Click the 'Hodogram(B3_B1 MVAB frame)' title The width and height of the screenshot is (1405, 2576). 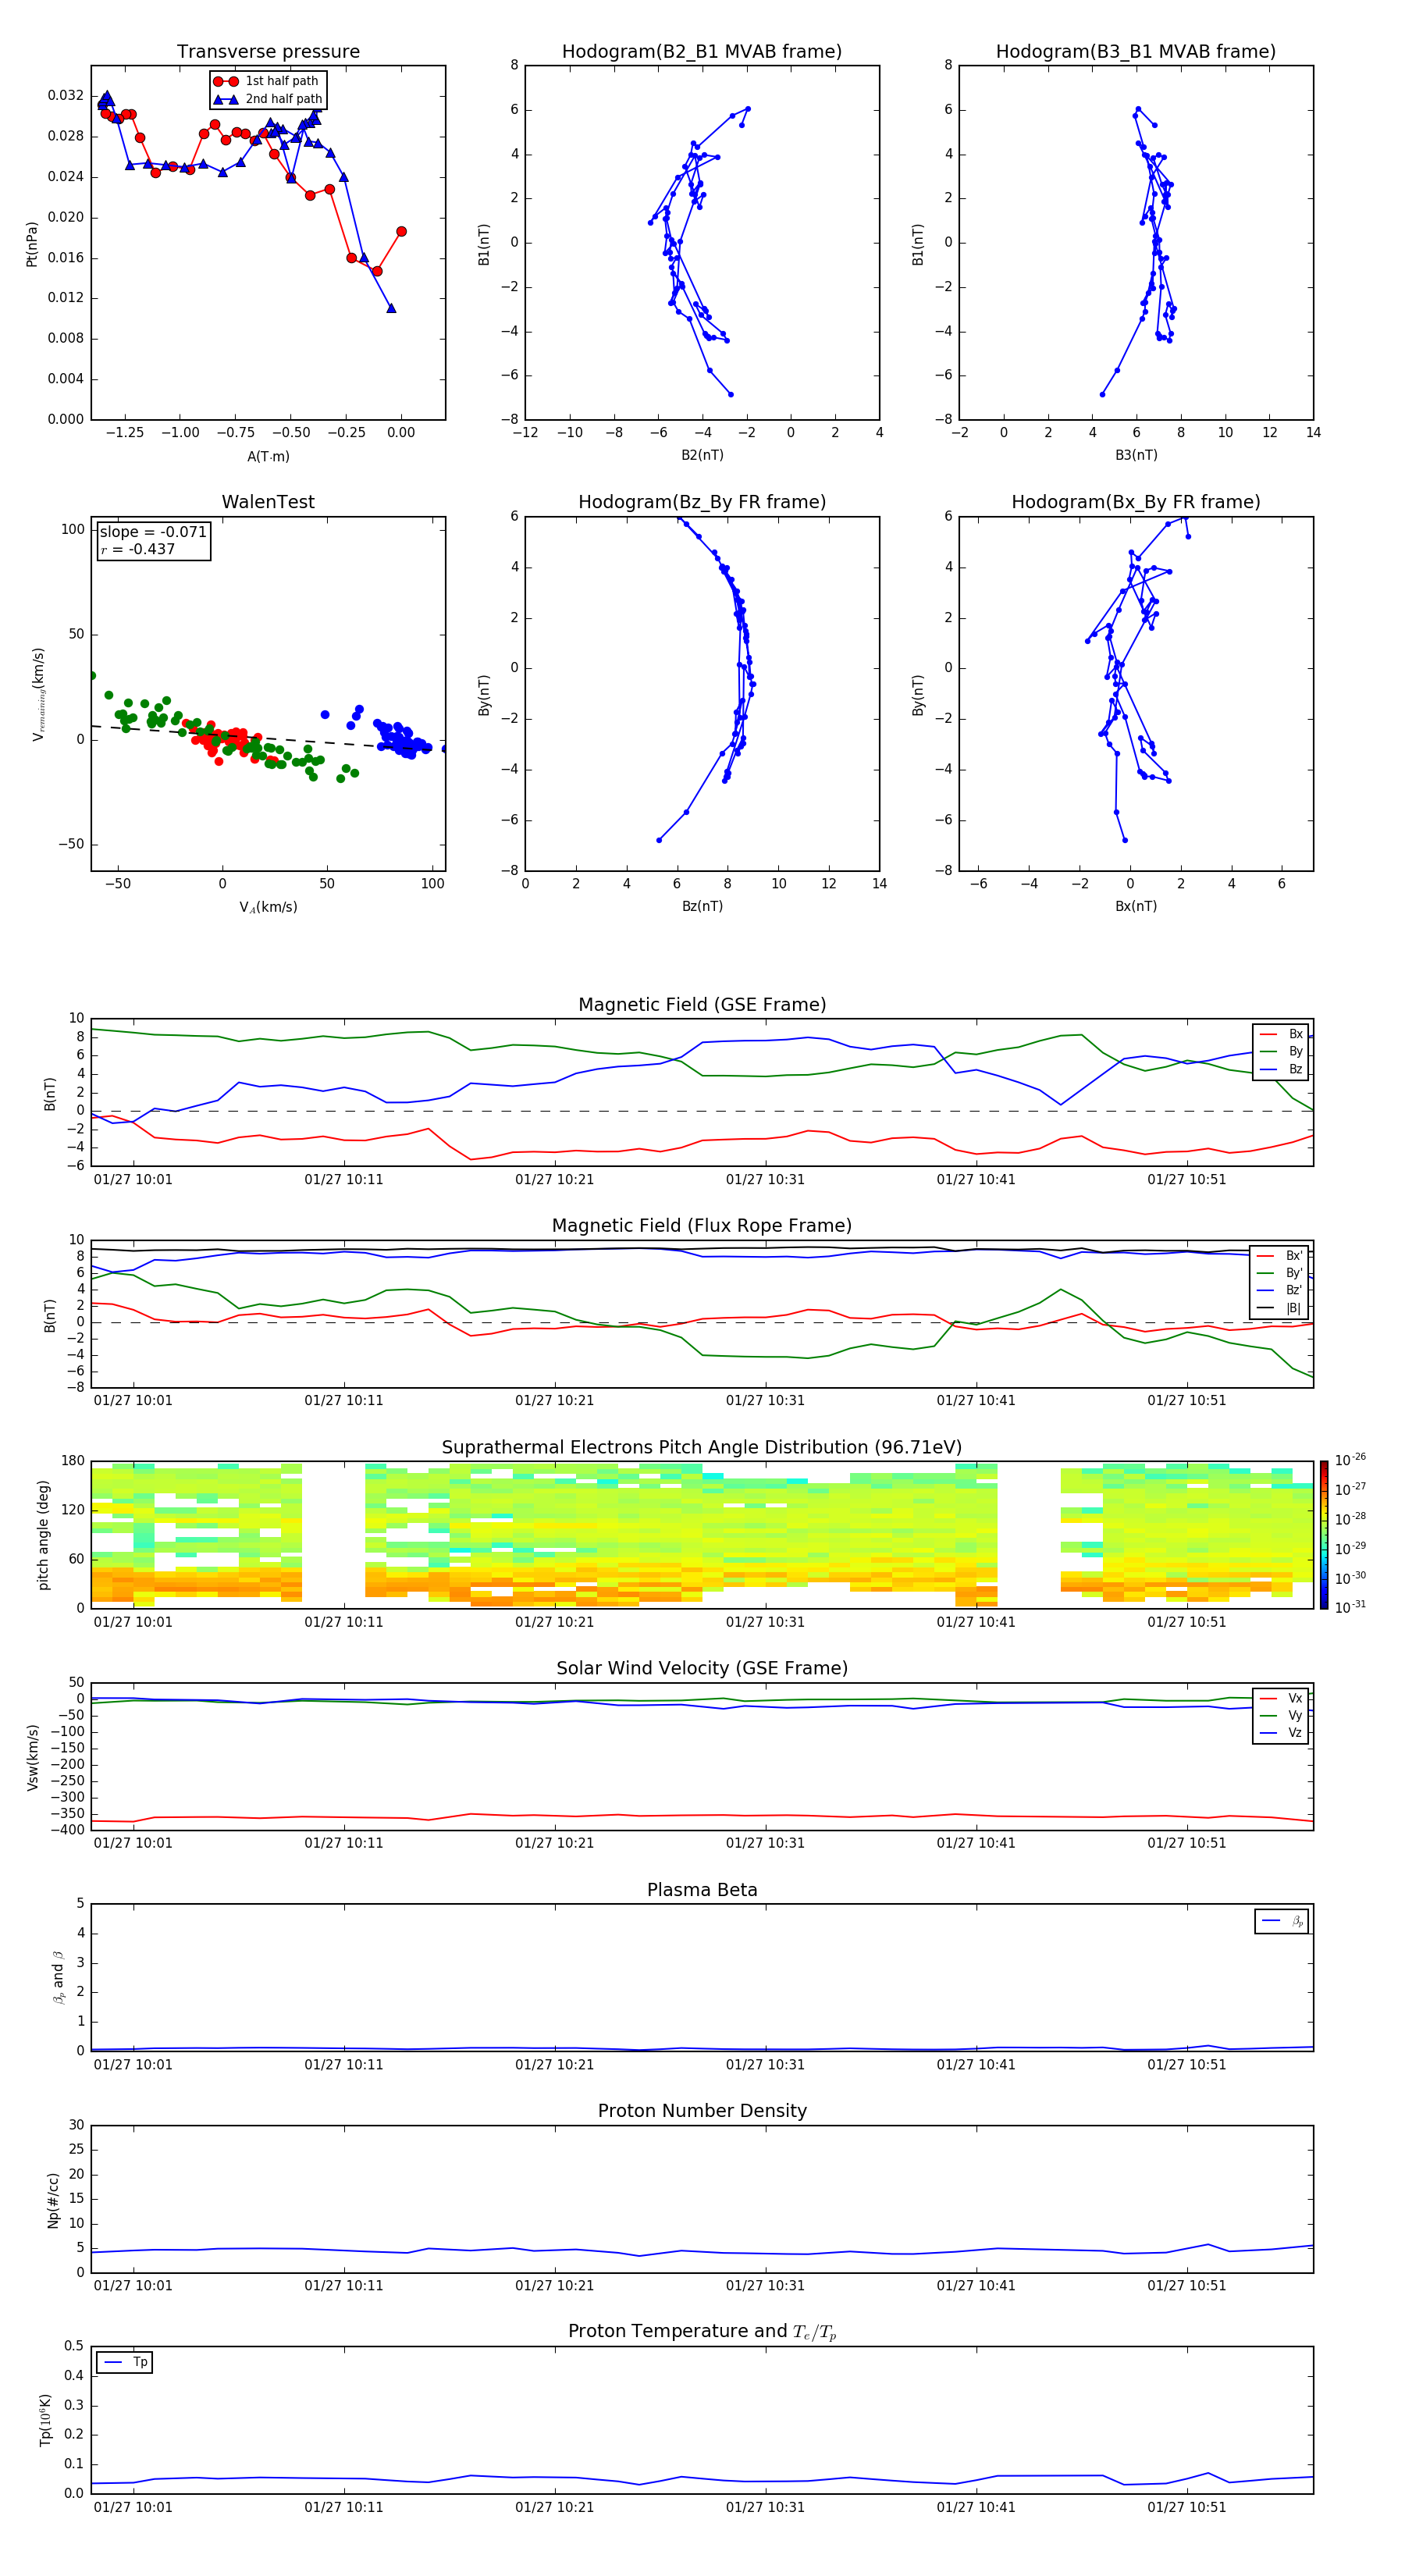pos(1136,52)
